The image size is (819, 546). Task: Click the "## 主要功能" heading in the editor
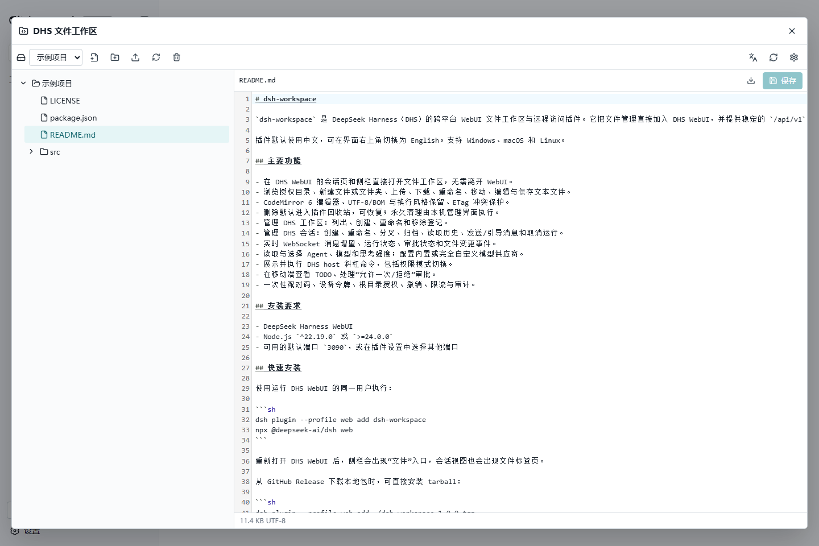coord(278,161)
